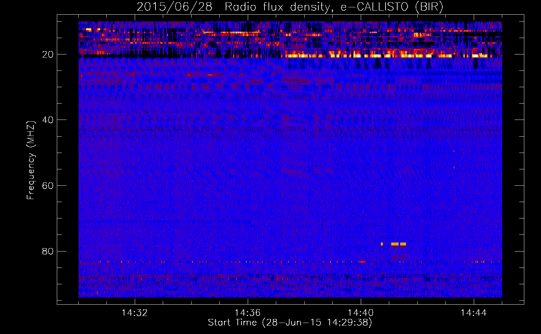This screenshot has width=541, height=334.
Task: Click the 14:40 time tick label
Action: click(x=361, y=313)
